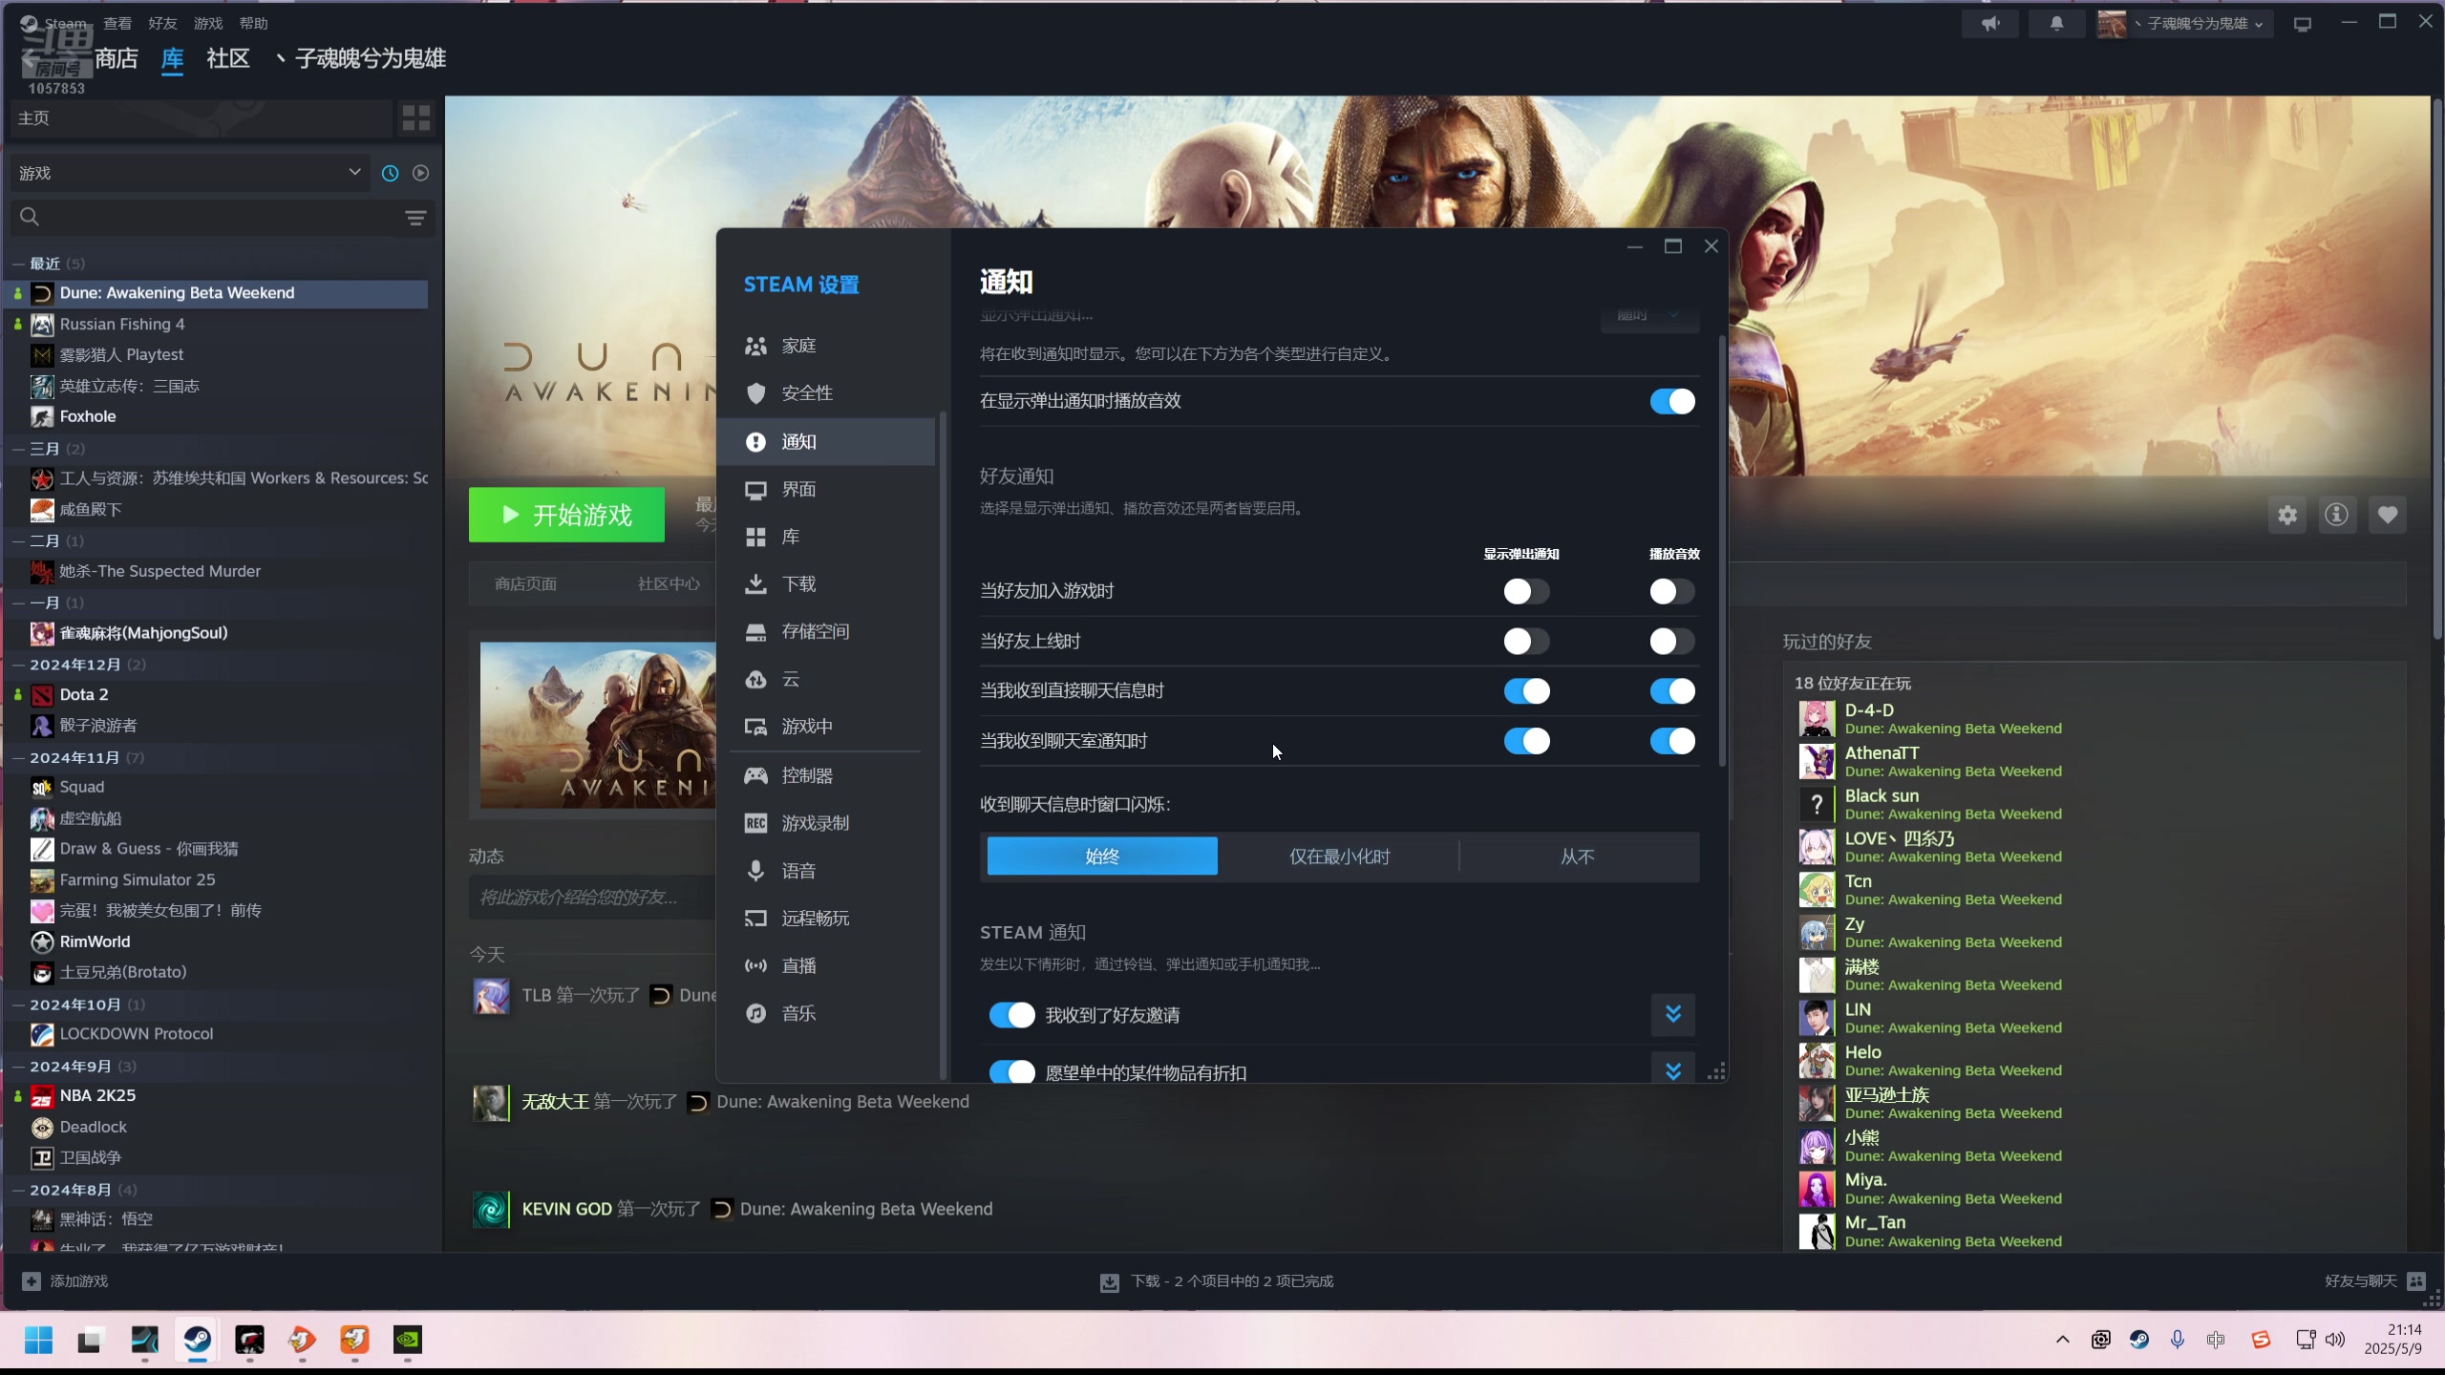Open In-Game overlay icon in settings
Screen dimensions: 2445x1375
755,728
